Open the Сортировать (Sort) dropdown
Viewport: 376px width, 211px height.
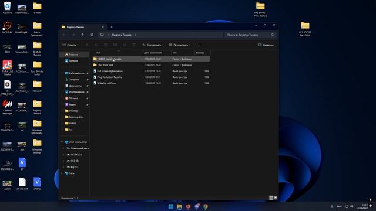pyautogui.click(x=153, y=45)
